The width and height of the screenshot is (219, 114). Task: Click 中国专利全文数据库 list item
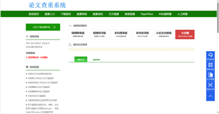[37, 96]
